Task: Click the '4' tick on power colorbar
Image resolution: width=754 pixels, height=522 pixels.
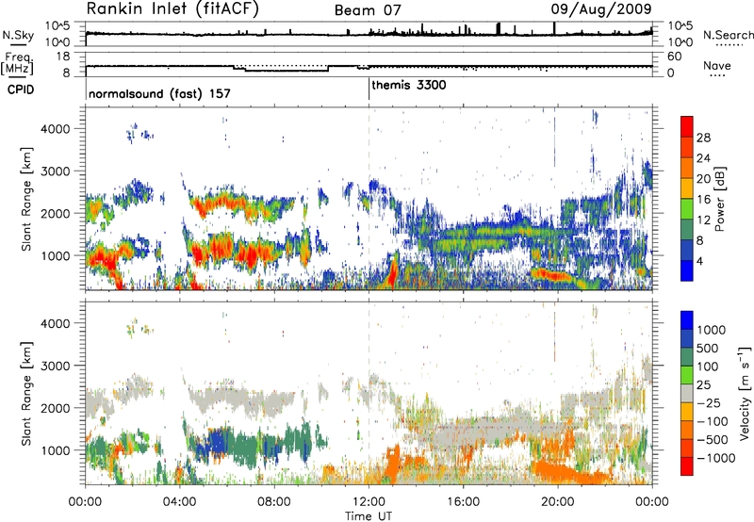Action: pyautogui.click(x=700, y=261)
